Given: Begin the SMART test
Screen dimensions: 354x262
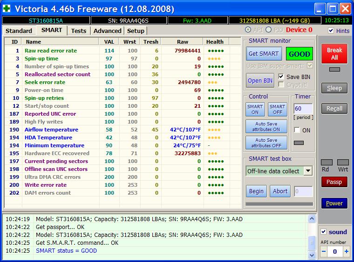Looking at the screenshot, I should tap(256, 191).
